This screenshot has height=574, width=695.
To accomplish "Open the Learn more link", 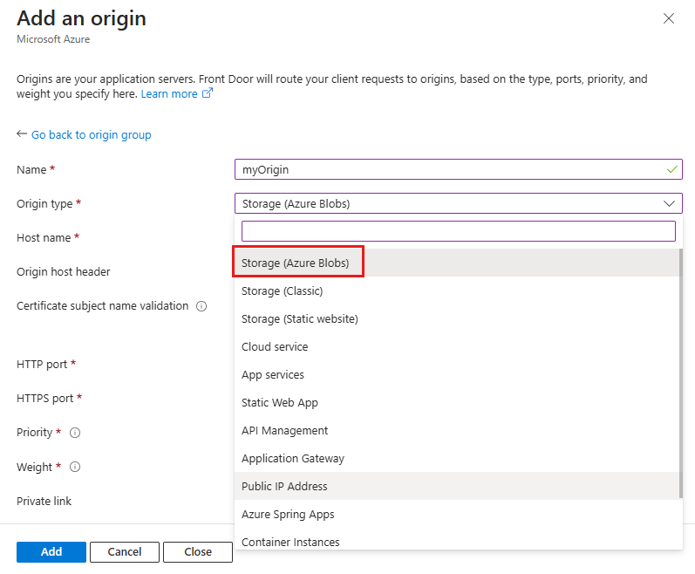I will tap(169, 94).
